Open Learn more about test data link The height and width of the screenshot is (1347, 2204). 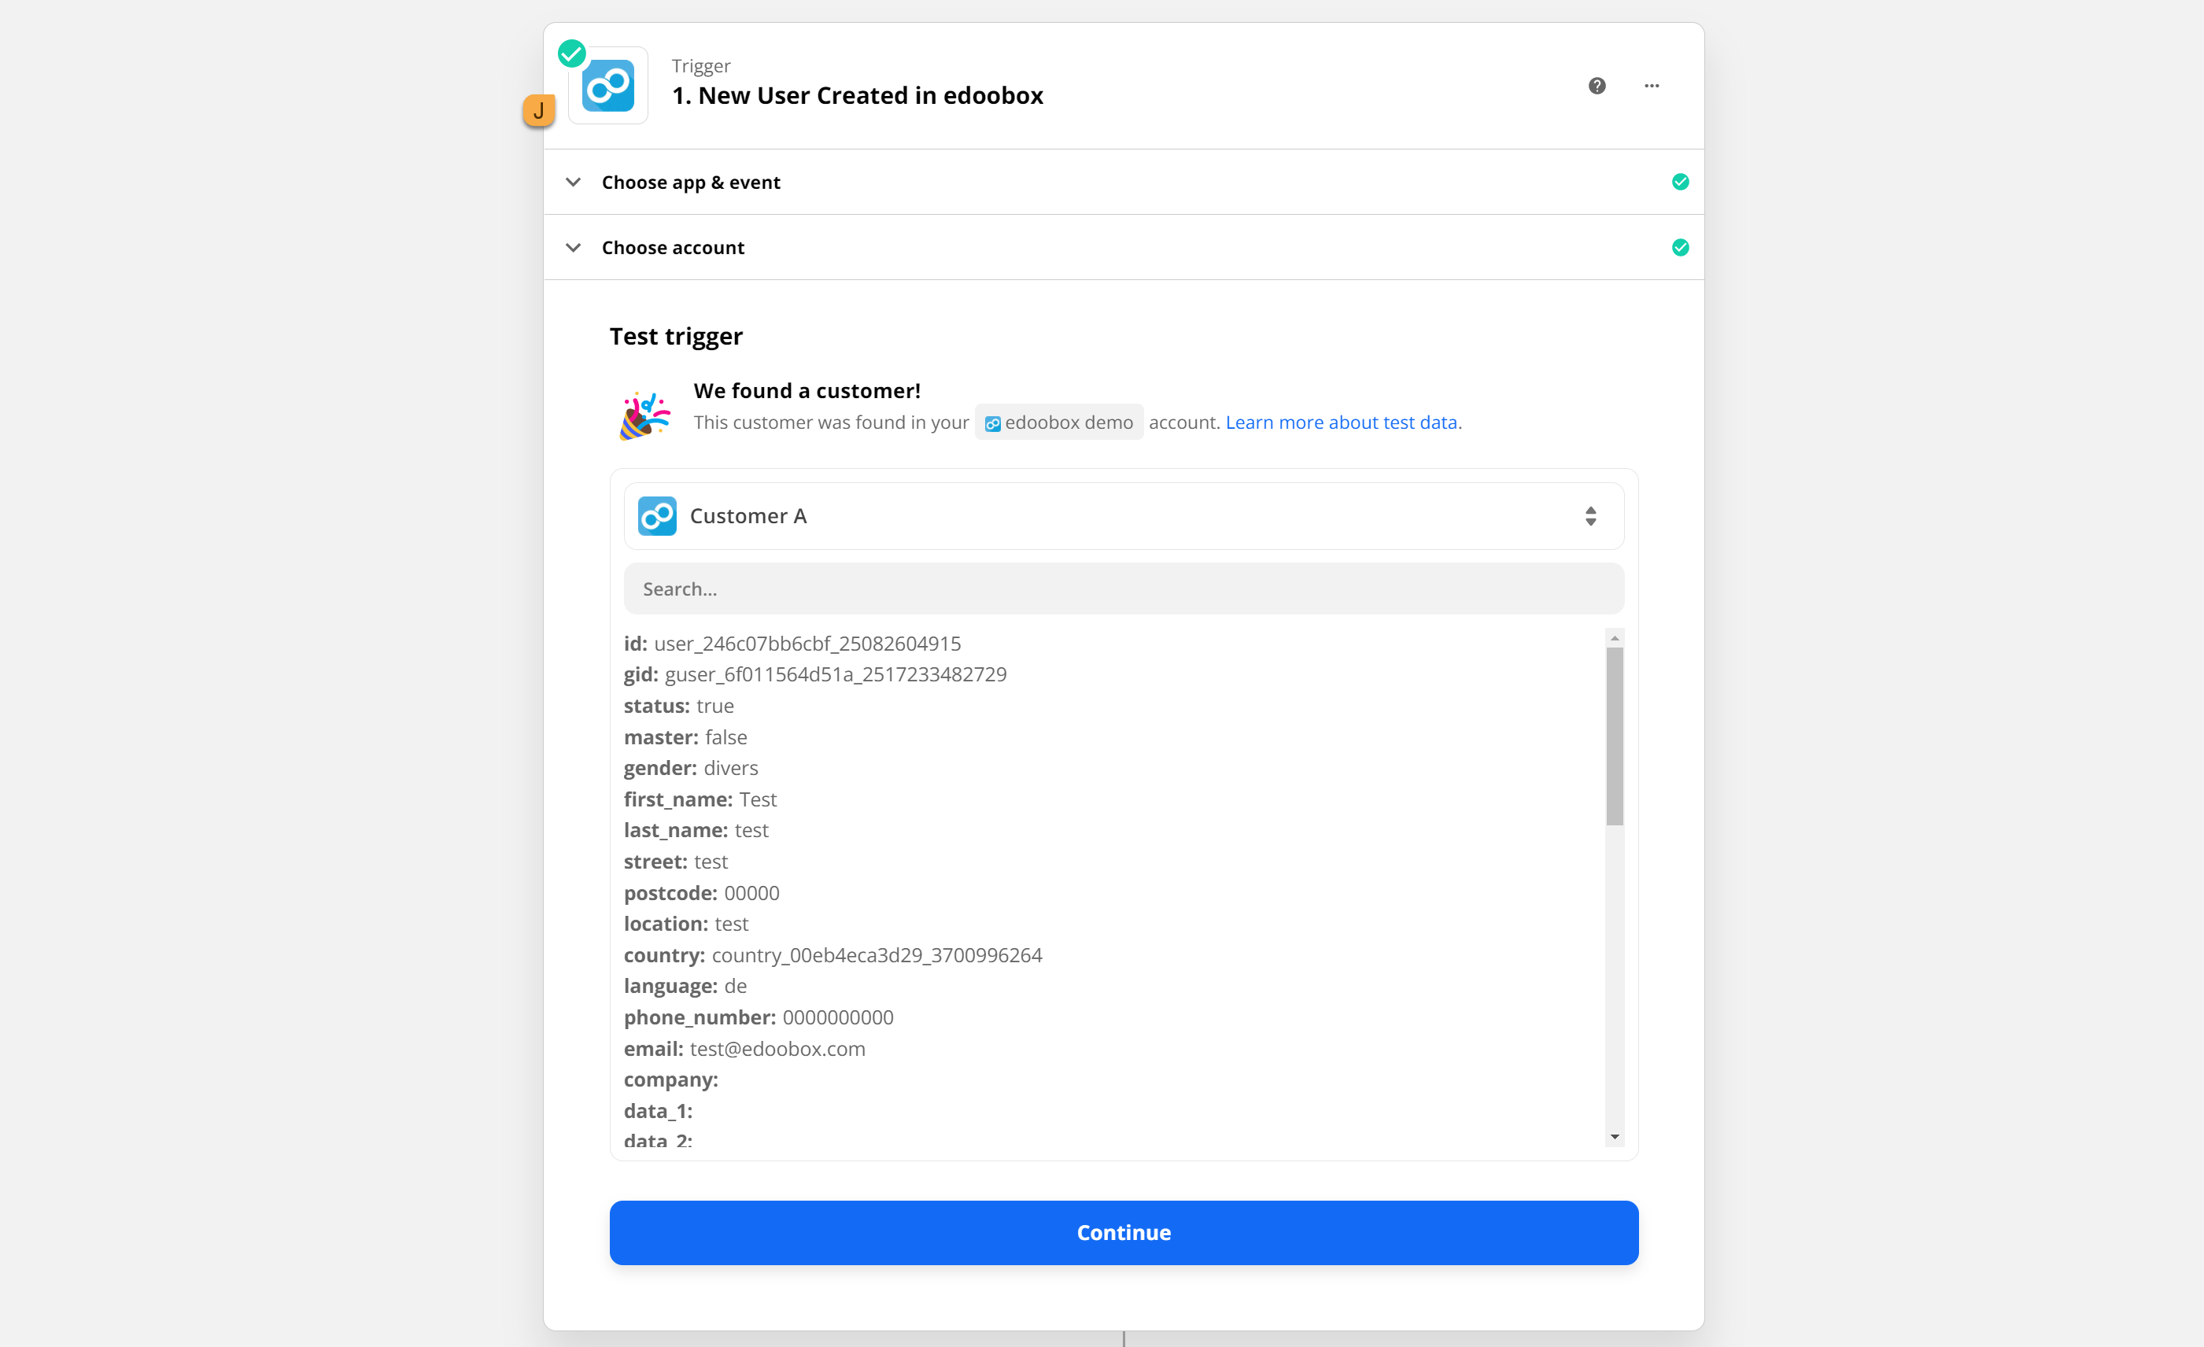point(1341,423)
